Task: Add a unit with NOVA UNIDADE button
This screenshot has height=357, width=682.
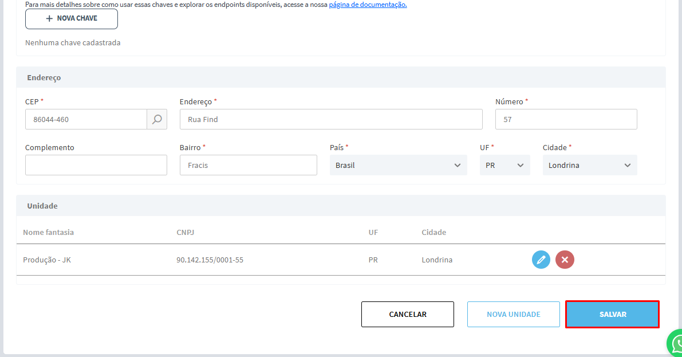Action: pyautogui.click(x=513, y=314)
